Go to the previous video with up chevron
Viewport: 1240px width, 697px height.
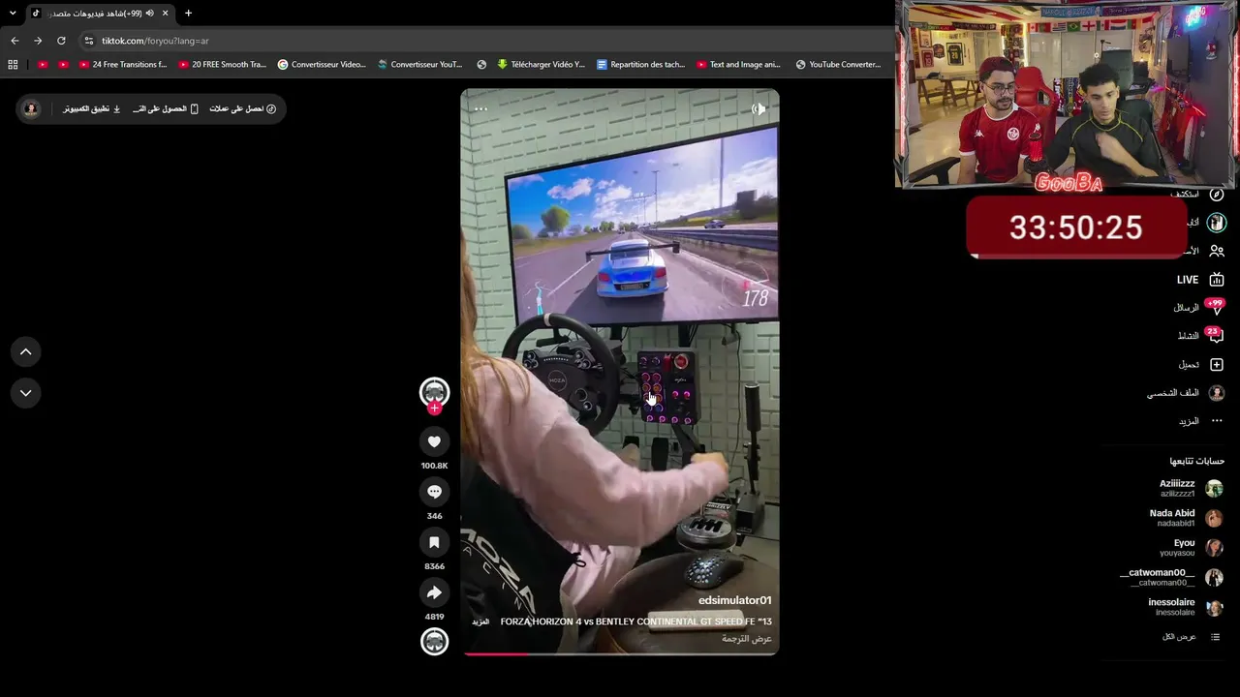pyautogui.click(x=26, y=351)
